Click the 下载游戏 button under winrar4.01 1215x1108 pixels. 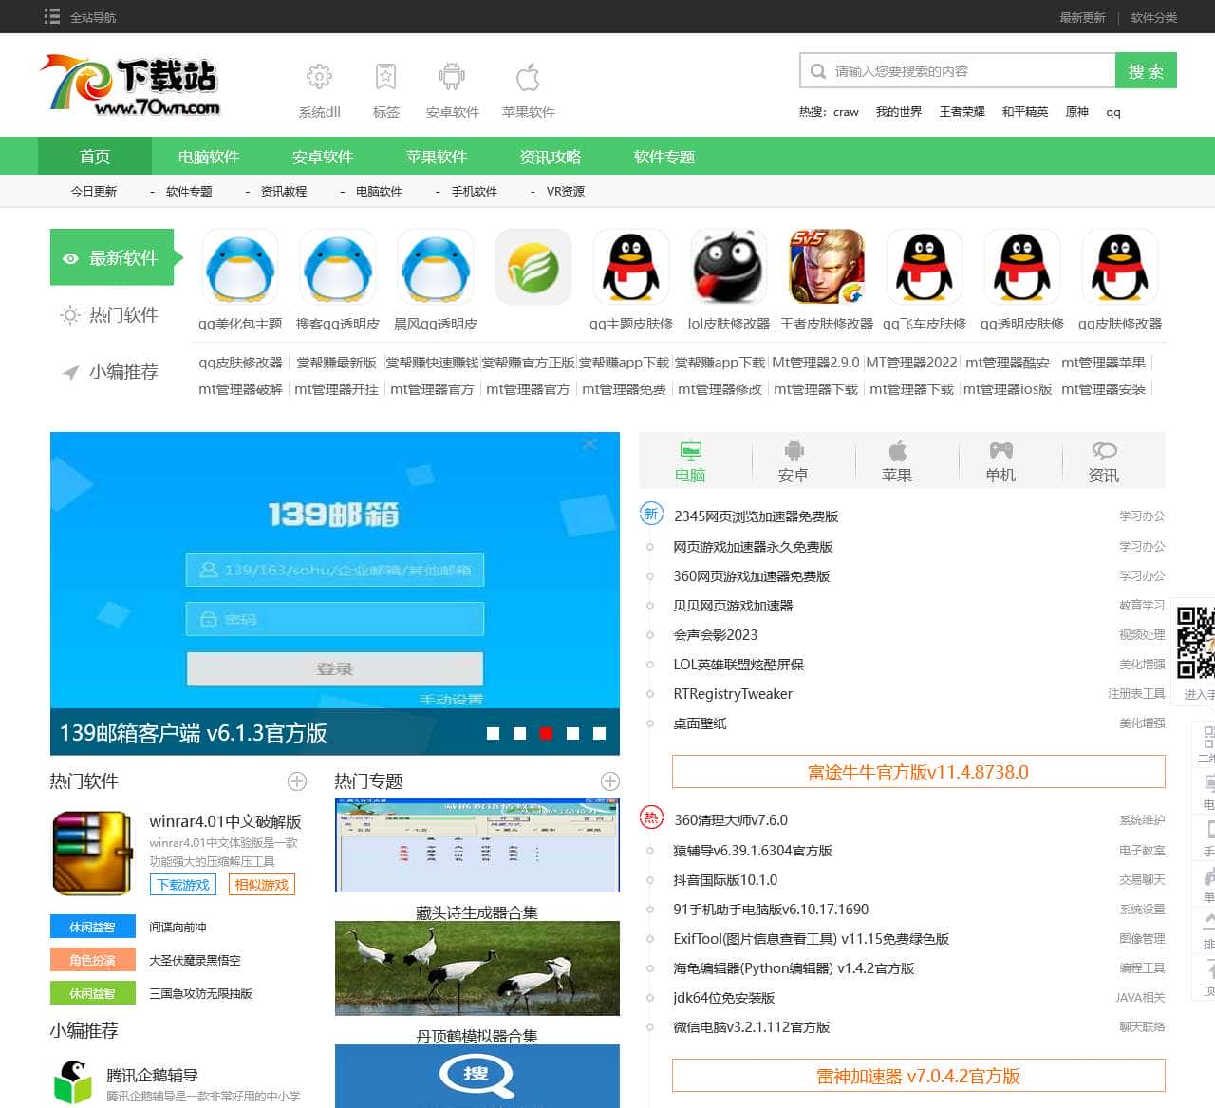coord(181,885)
